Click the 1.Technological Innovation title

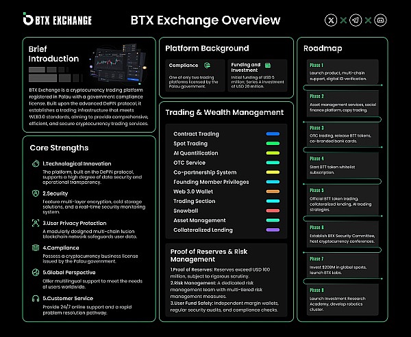[77, 164]
